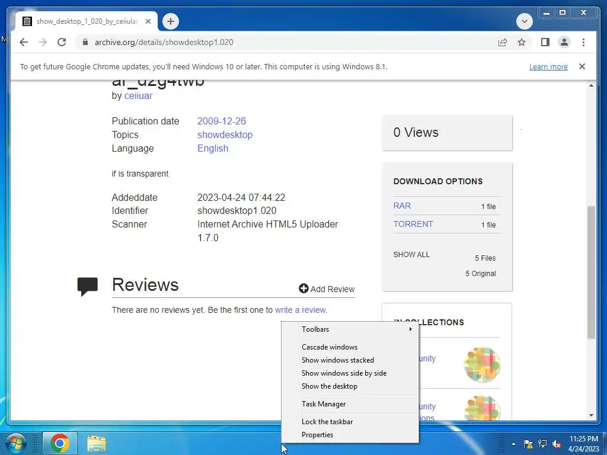Click the Addeddate value 2023-04-24 07:44:22

pyautogui.click(x=241, y=198)
